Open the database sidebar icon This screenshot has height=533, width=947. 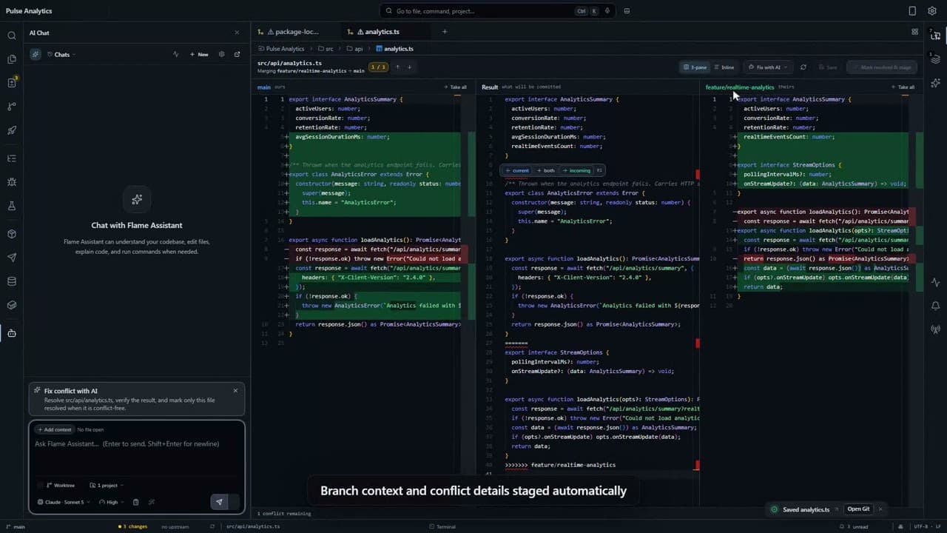[x=11, y=281]
